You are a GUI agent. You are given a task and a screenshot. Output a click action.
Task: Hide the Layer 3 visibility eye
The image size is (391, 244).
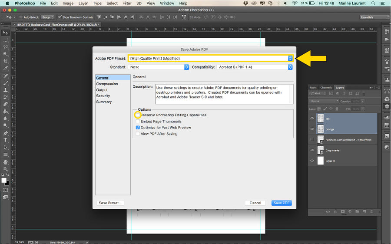pos(312,161)
